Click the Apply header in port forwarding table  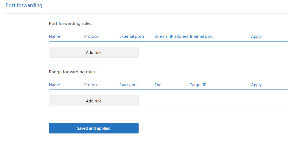pyautogui.click(x=256, y=36)
